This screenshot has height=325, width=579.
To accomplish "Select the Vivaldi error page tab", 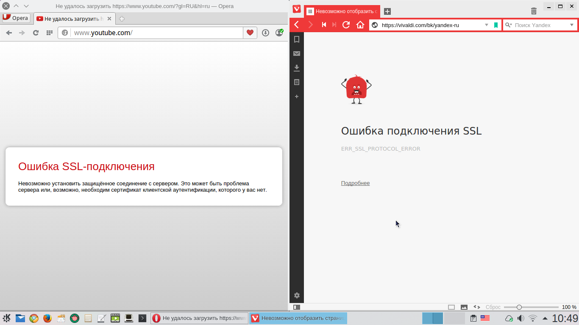I will click(x=342, y=11).
